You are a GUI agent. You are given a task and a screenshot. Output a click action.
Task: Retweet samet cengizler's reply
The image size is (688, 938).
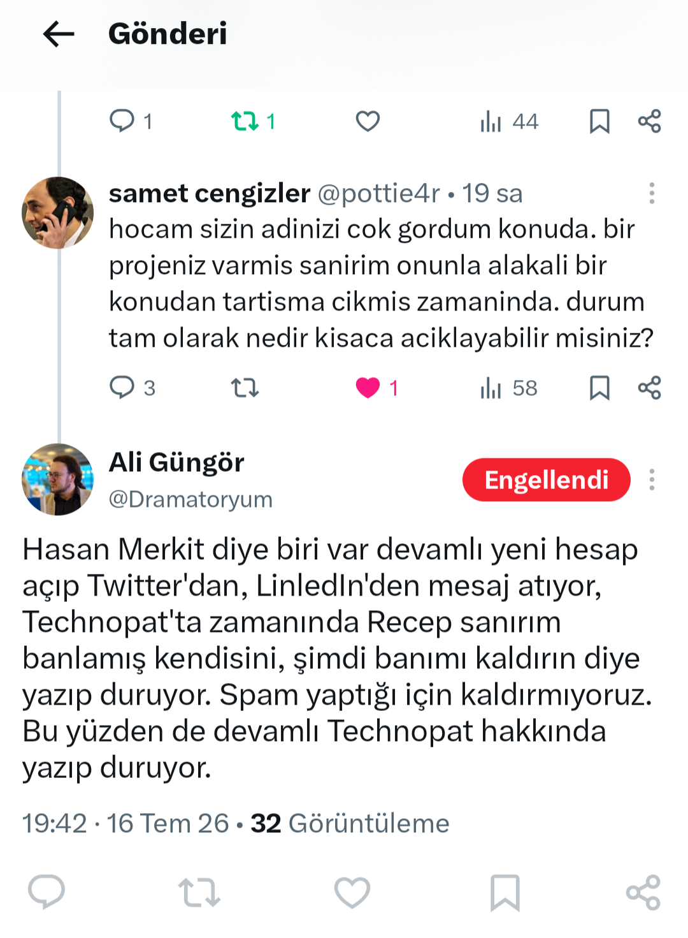(245, 388)
